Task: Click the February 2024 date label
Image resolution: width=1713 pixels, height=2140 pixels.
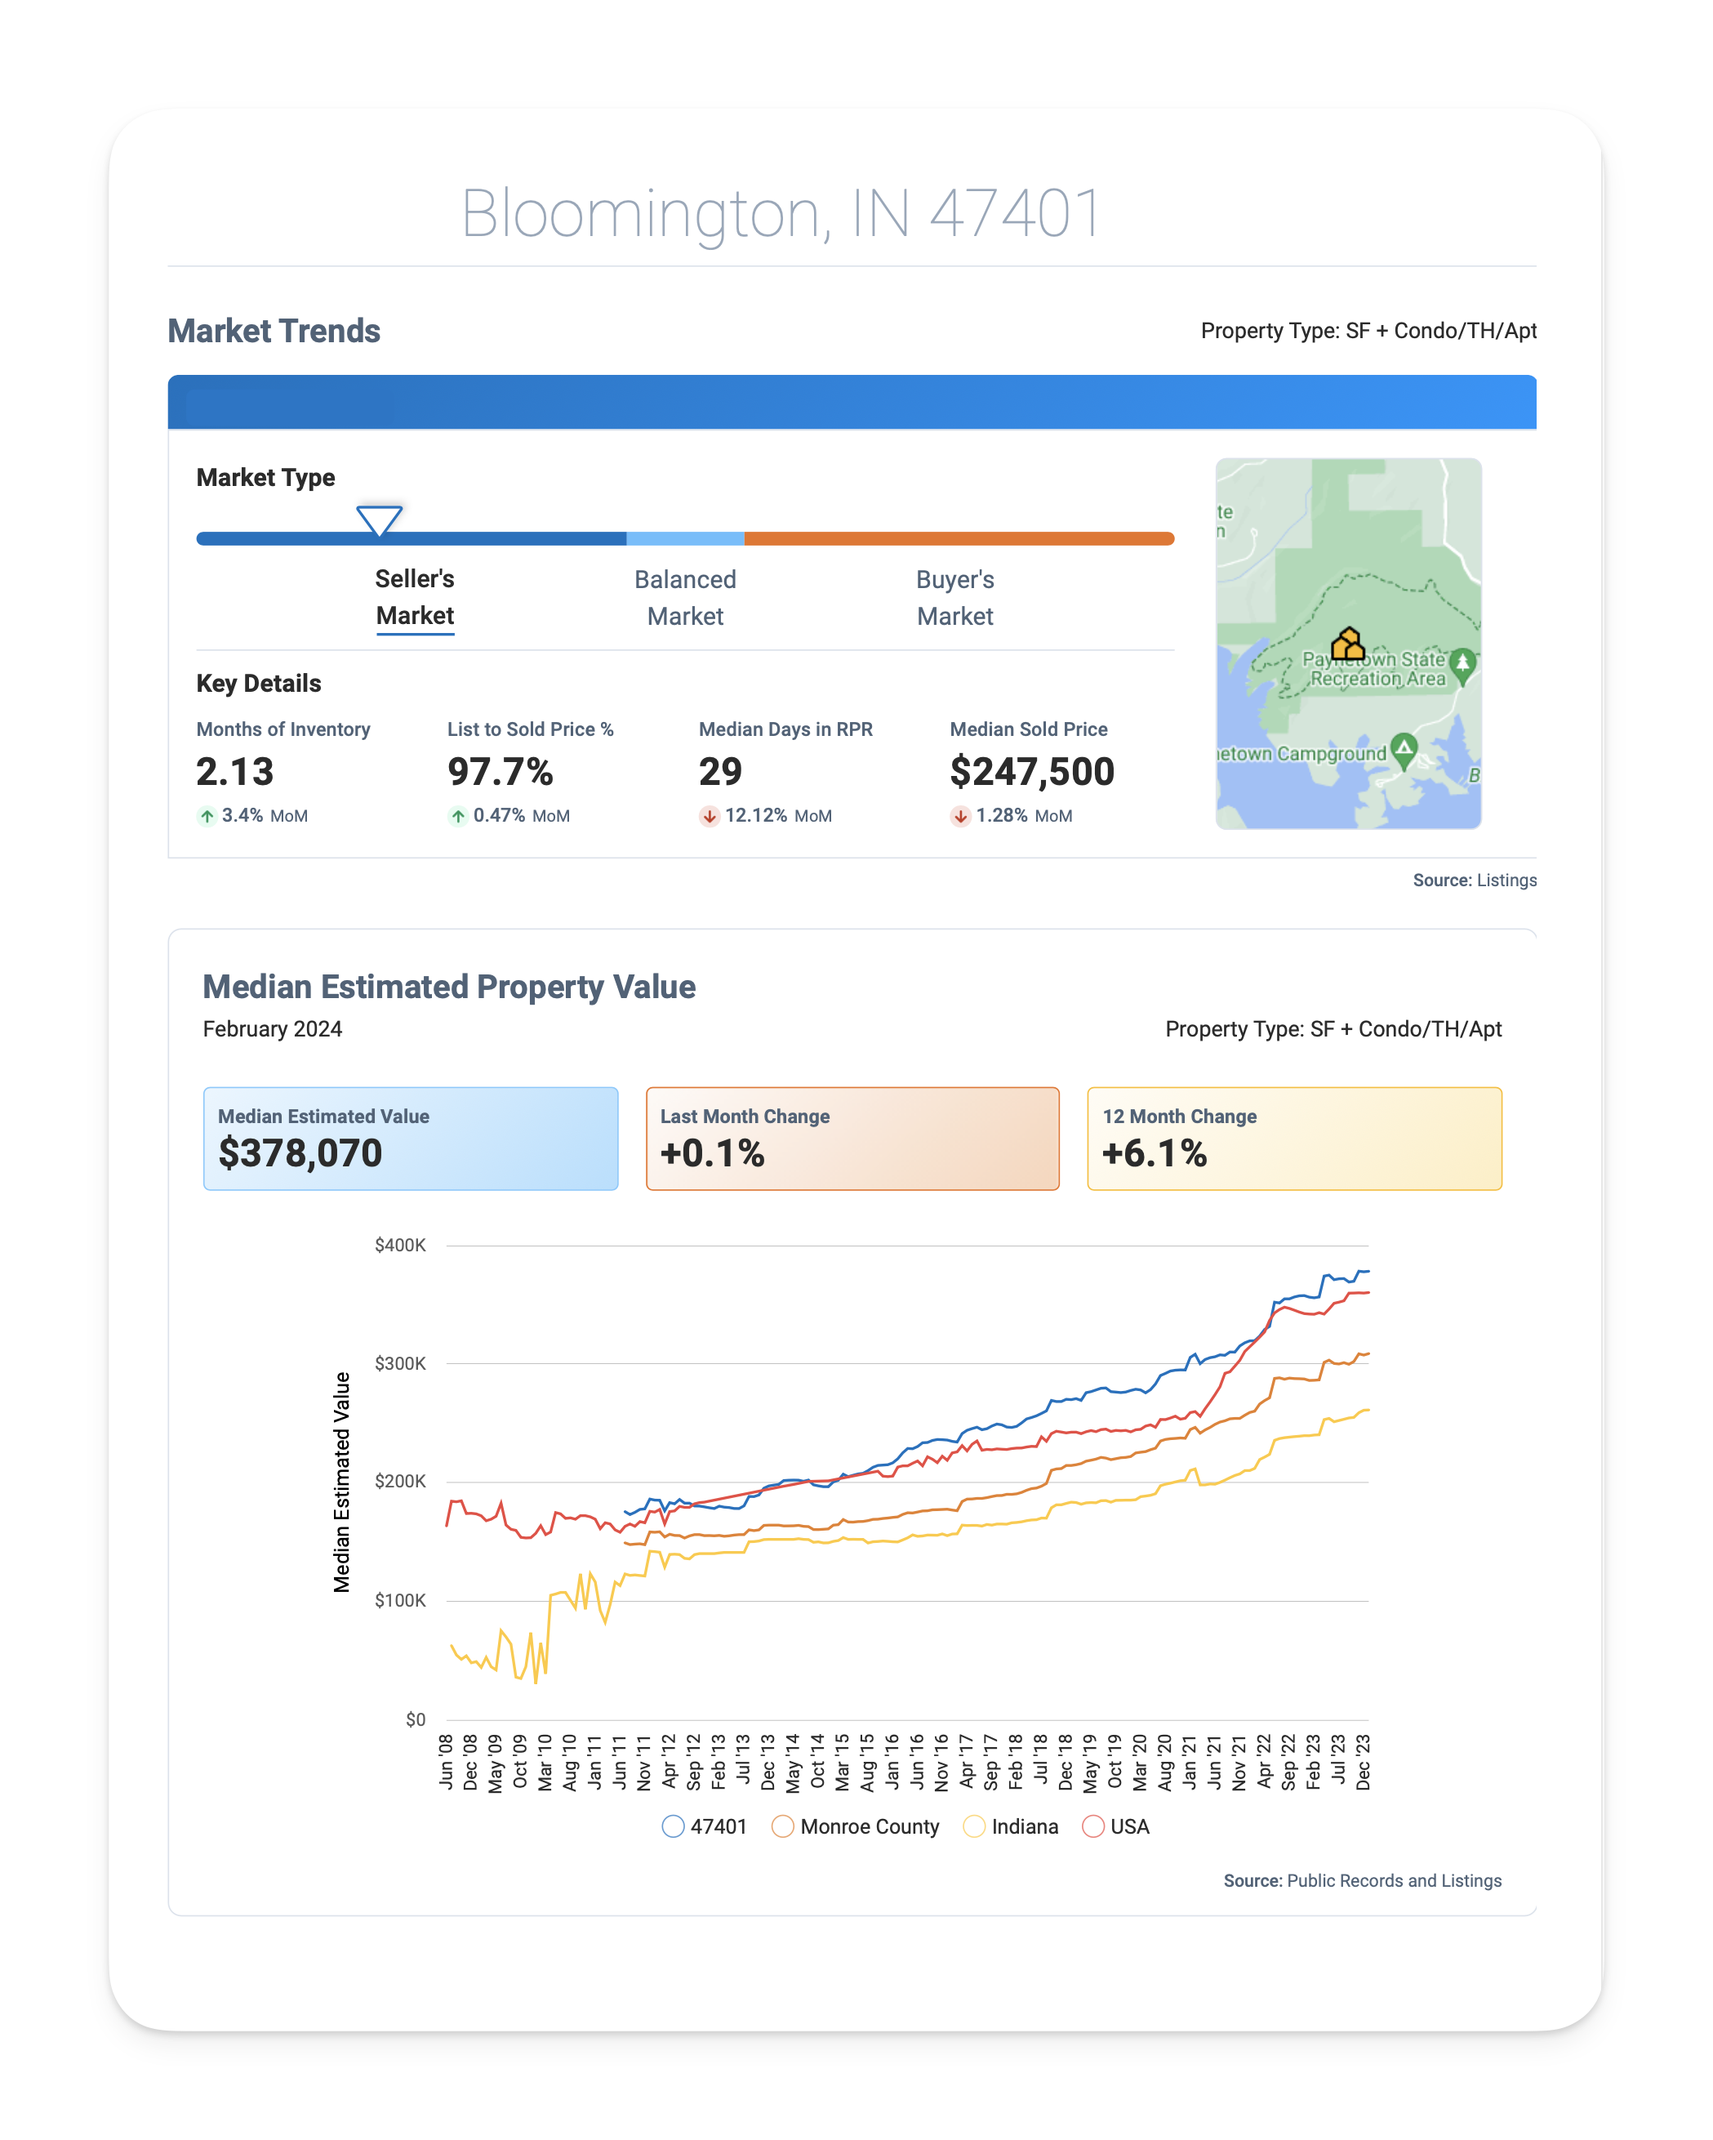Action: [272, 1029]
